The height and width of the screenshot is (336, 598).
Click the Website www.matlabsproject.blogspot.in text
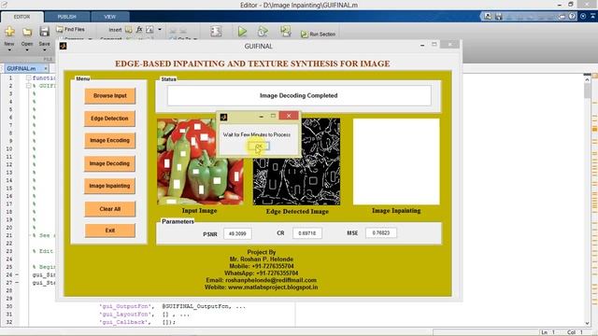262,287
